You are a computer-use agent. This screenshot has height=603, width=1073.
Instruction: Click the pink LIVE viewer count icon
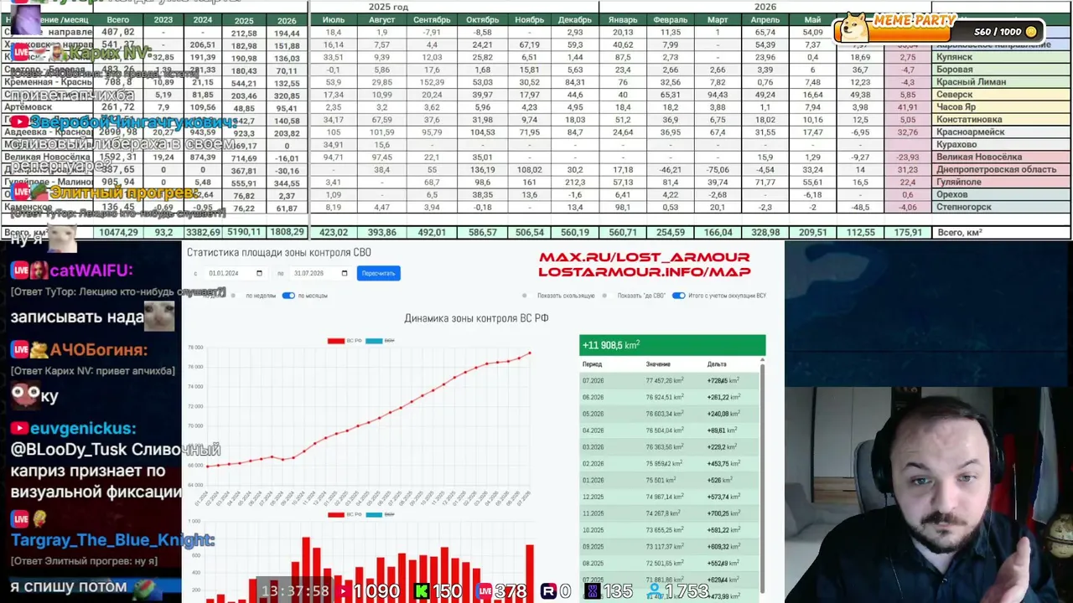tap(484, 591)
